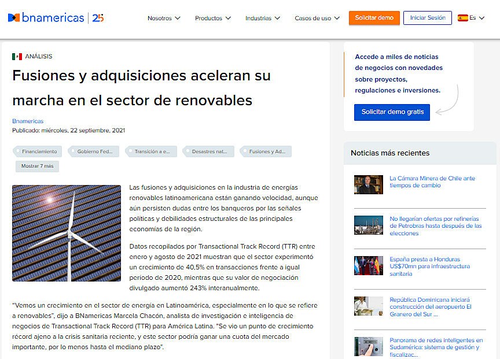This screenshot has width=500, height=359.
Task: Click the ANÁLISIS category label
Action: pyautogui.click(x=39, y=57)
